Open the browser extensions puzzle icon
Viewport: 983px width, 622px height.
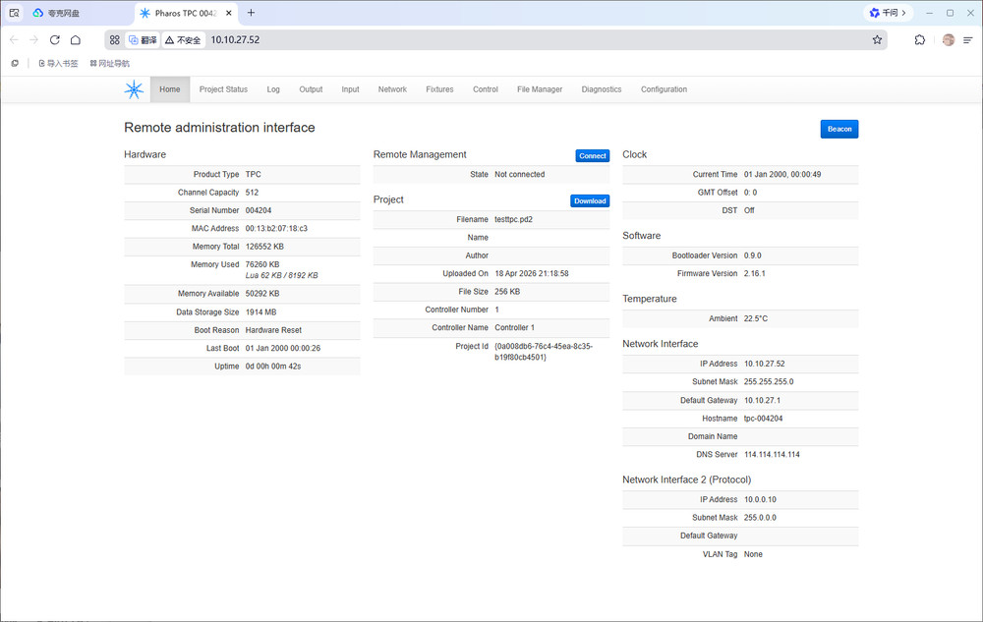tap(919, 40)
